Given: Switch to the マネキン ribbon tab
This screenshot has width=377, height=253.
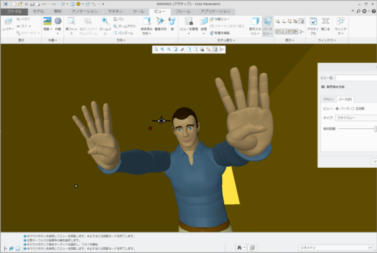Looking at the screenshot, I should pyautogui.click(x=115, y=11).
